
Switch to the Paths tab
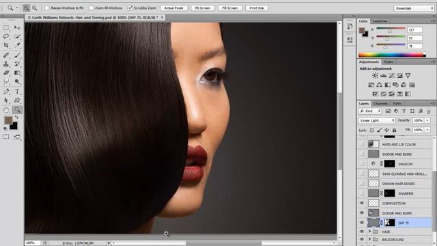397,103
